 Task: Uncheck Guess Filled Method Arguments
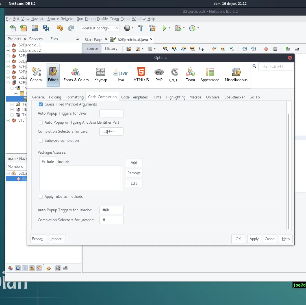click(41, 104)
